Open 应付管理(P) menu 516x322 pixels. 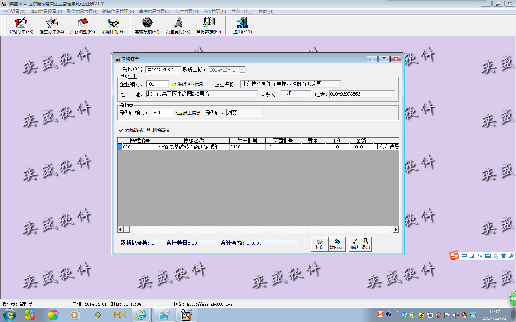pos(187,11)
